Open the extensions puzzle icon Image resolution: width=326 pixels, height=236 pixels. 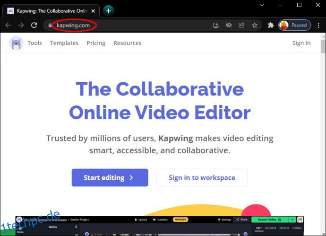[x=271, y=25]
